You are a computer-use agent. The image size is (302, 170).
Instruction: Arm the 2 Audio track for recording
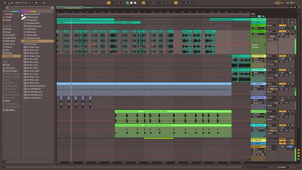coord(292,22)
